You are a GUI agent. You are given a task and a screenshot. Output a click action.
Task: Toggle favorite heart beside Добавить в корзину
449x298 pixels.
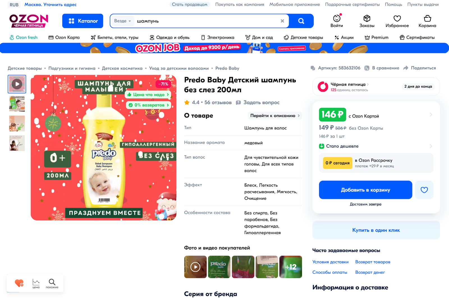pyautogui.click(x=424, y=190)
